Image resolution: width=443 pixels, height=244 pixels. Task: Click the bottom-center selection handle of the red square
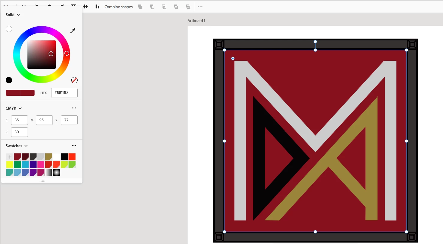click(x=315, y=232)
